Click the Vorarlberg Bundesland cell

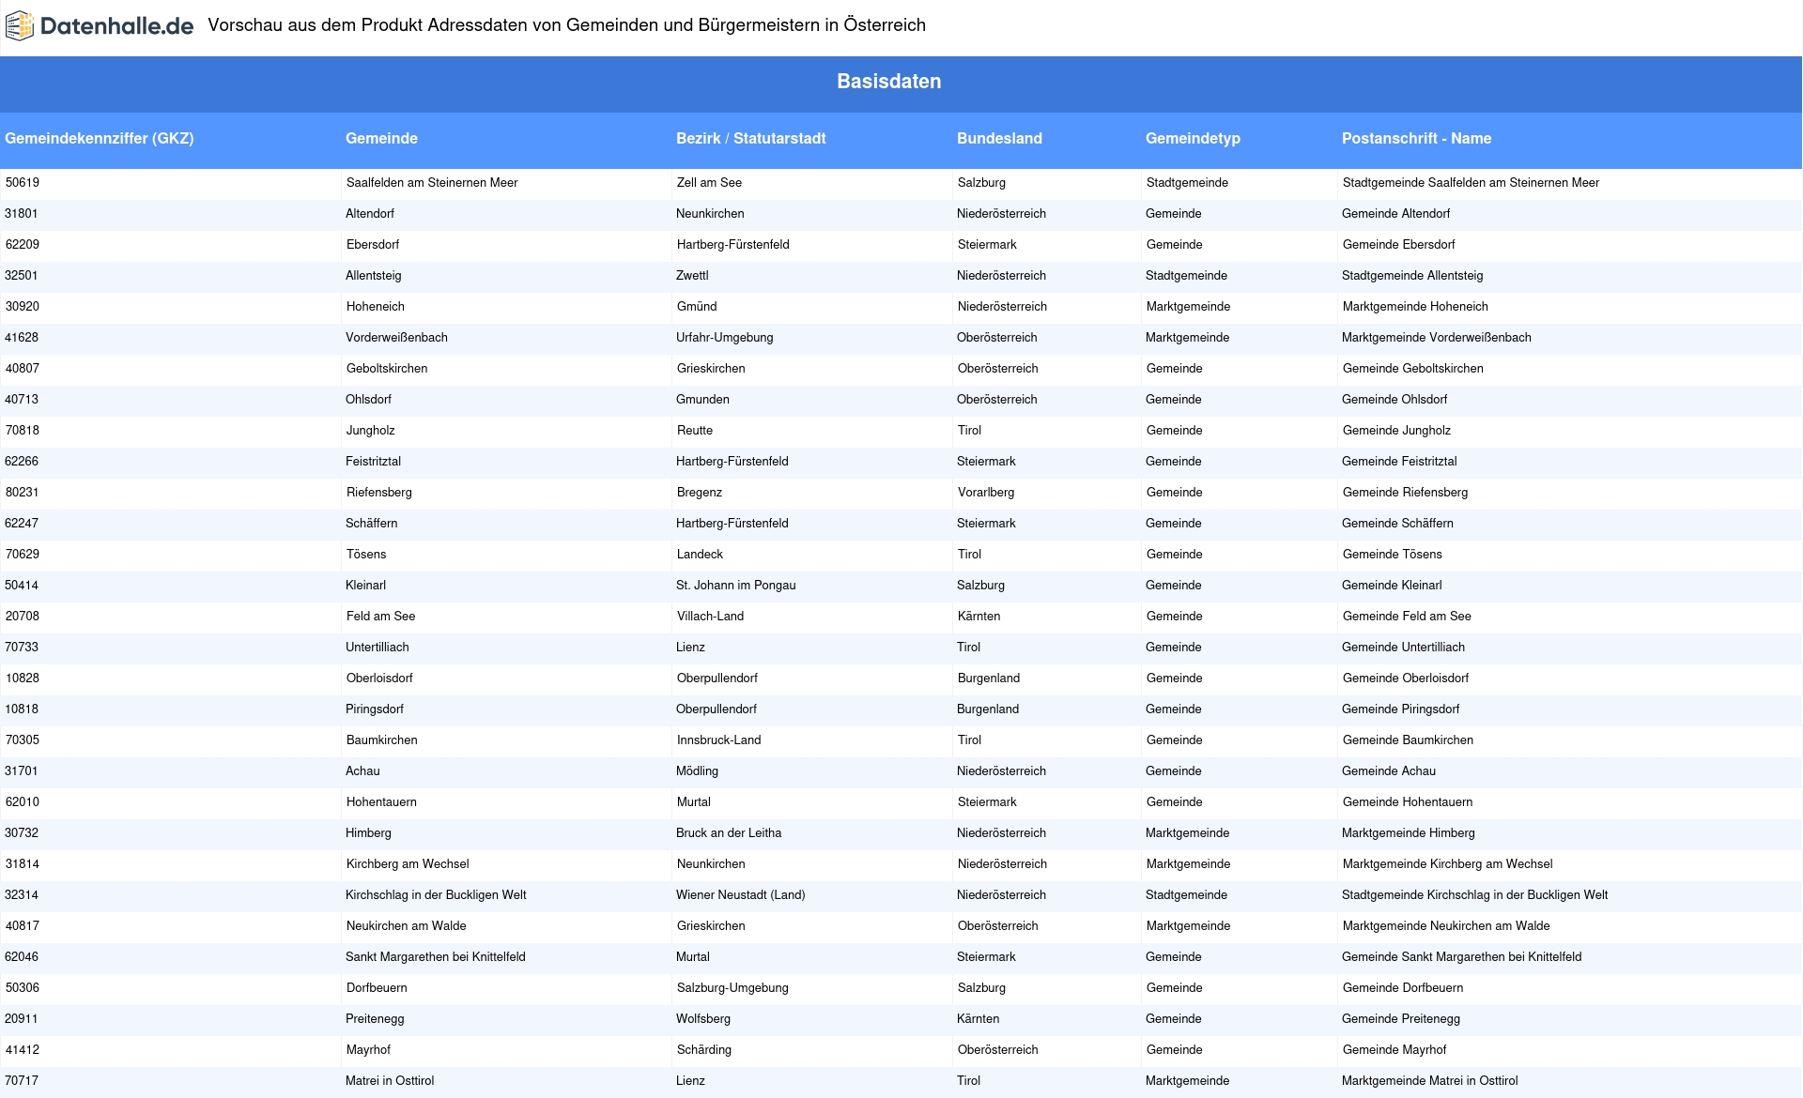point(1046,493)
